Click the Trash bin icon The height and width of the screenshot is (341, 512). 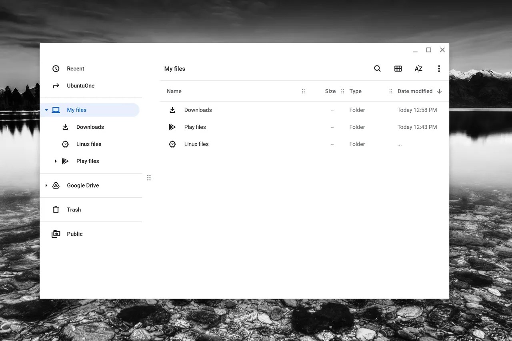[x=56, y=210]
